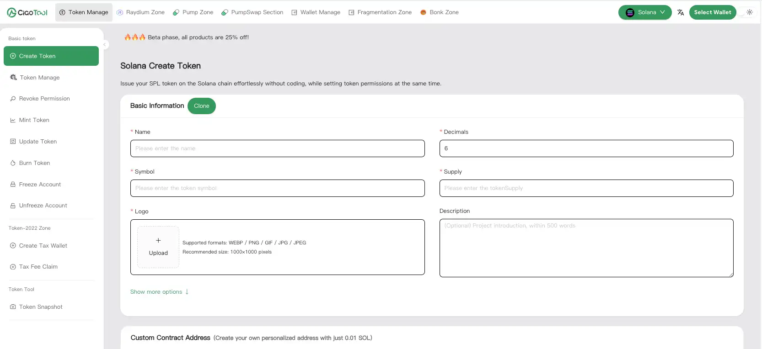Screen dimensions: 762x349
Task: Click the Bonk Zone menu icon
Action: tap(423, 12)
